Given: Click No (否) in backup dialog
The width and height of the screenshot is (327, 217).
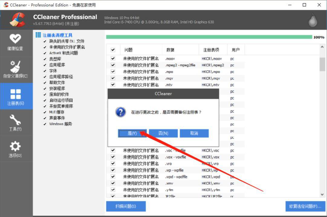Looking at the screenshot, I should 163,133.
